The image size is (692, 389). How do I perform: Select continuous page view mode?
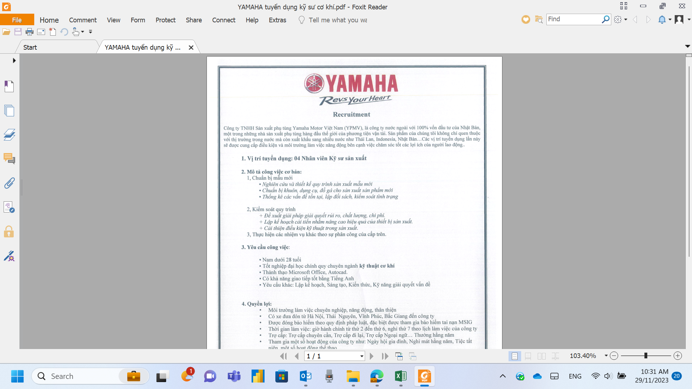click(x=528, y=356)
